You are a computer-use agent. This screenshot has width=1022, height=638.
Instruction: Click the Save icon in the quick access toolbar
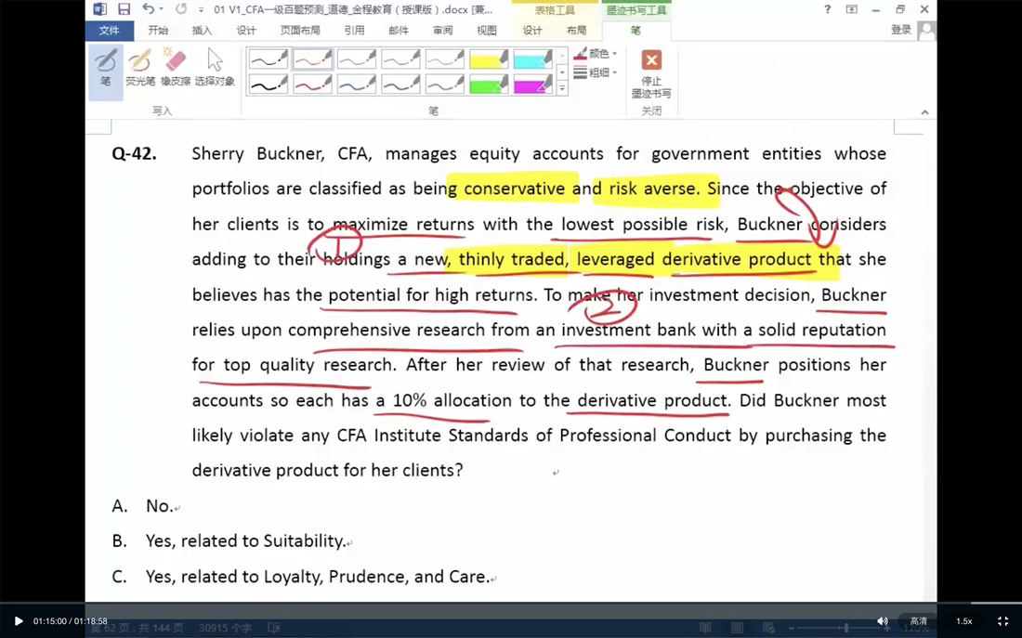124,9
